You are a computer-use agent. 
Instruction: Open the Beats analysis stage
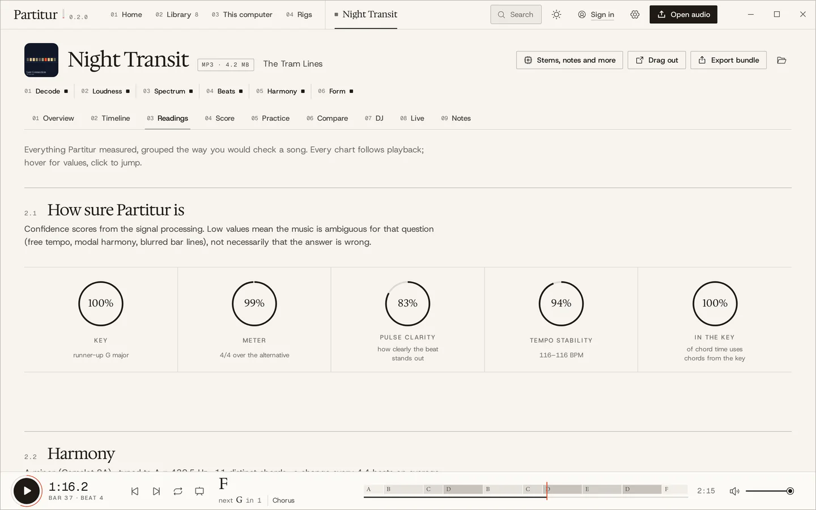(224, 91)
